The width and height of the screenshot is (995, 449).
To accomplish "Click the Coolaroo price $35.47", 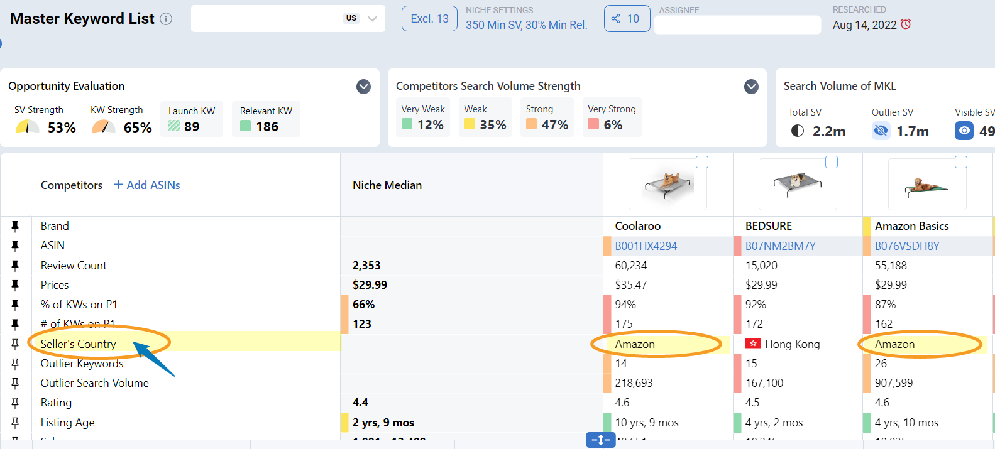I will pyautogui.click(x=631, y=285).
